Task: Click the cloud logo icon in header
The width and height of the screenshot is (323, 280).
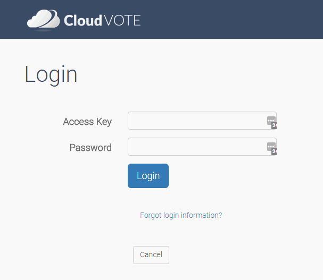Action: click(x=43, y=20)
